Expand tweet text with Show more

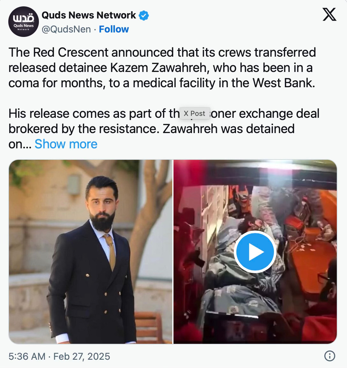(x=66, y=144)
